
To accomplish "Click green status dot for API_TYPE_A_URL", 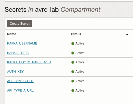I will pyautogui.click(x=73, y=91).
